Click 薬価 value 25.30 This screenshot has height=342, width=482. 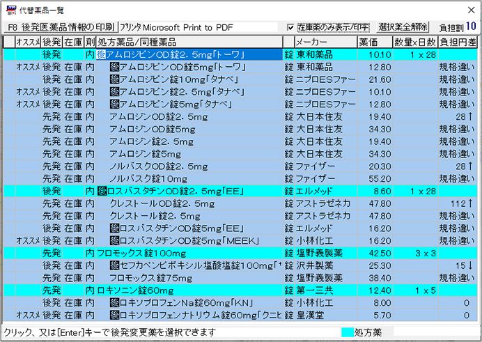point(380,266)
